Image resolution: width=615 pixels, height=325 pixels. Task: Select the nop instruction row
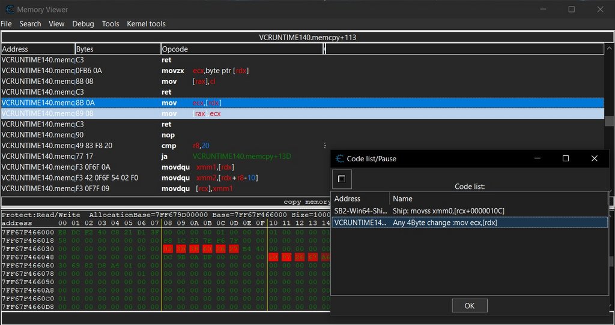303,135
